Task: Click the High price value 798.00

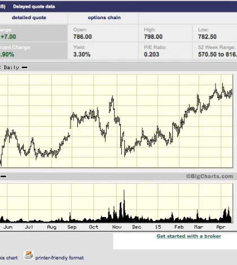Action: (153, 37)
